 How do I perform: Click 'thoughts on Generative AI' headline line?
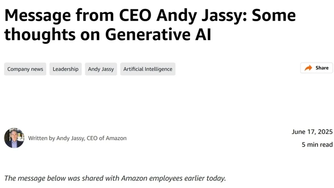click(x=108, y=35)
